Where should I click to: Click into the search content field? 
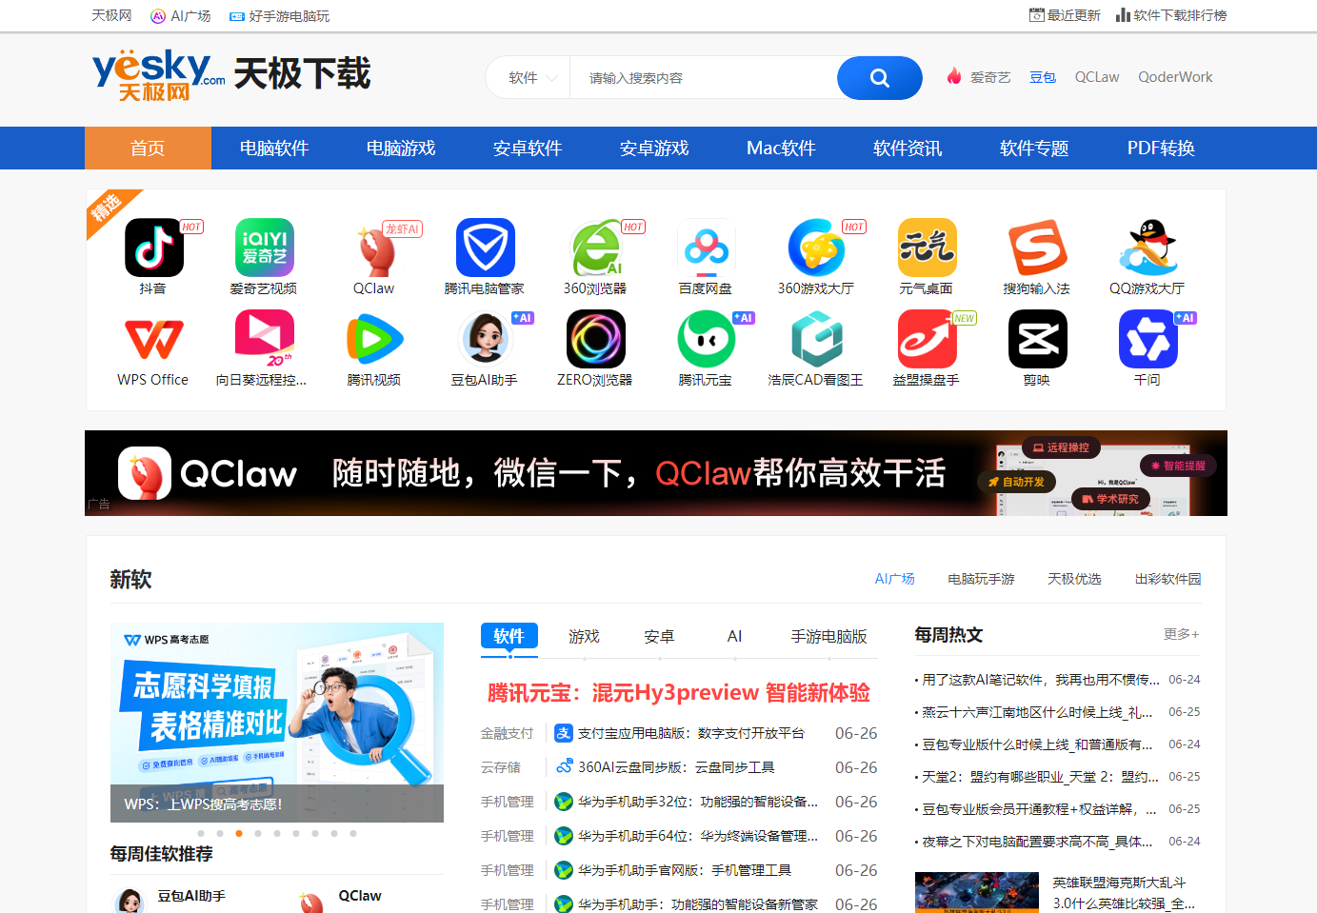(703, 78)
